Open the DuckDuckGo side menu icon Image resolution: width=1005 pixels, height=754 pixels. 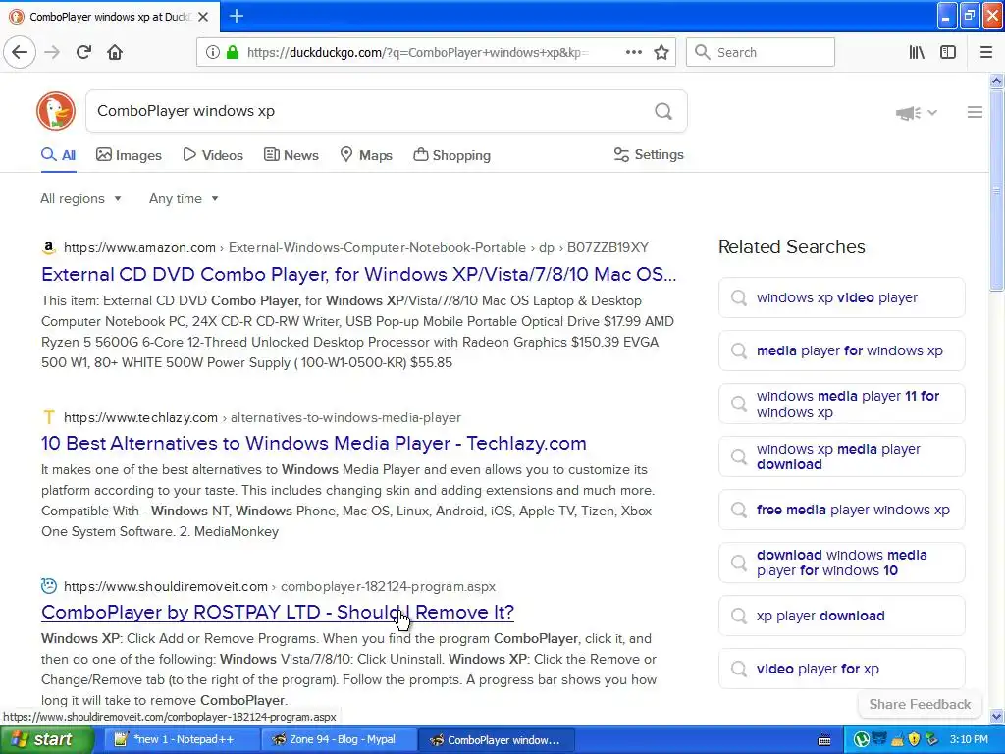tap(975, 112)
